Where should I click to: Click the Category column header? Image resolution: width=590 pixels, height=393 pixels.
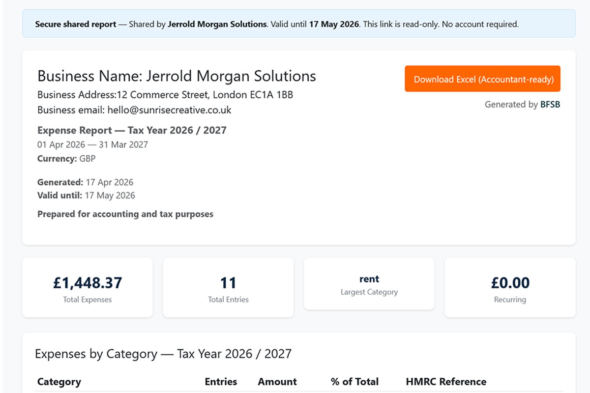pyautogui.click(x=59, y=382)
